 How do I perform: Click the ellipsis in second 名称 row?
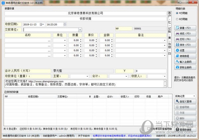[x=49, y=46]
